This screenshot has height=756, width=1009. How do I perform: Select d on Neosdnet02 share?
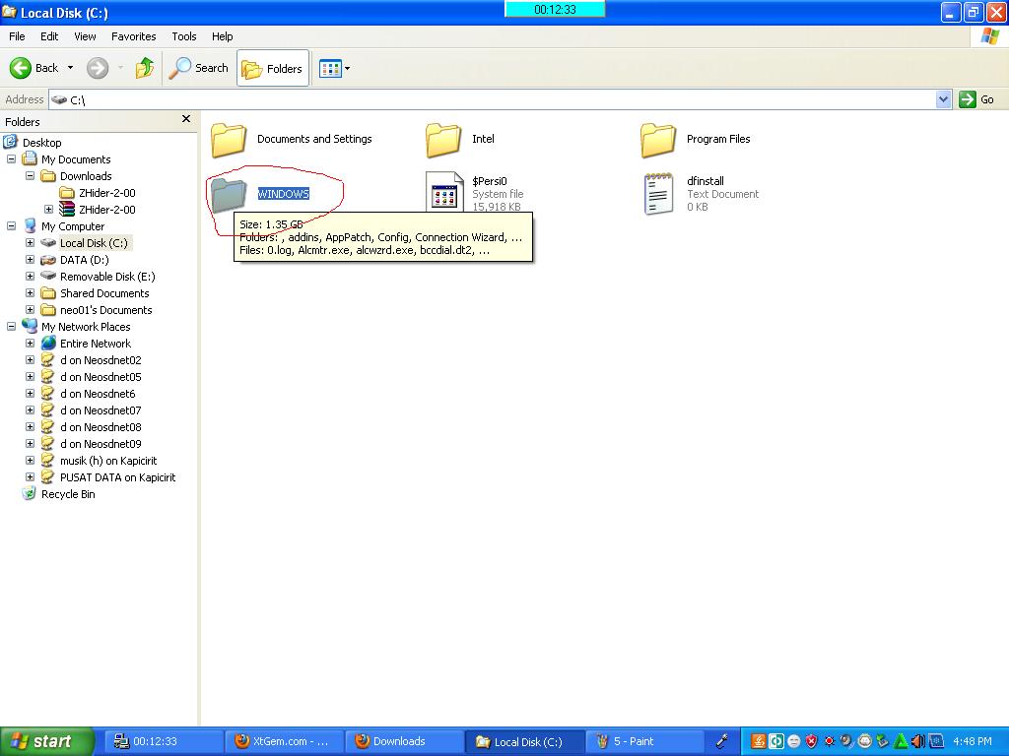[x=101, y=360]
